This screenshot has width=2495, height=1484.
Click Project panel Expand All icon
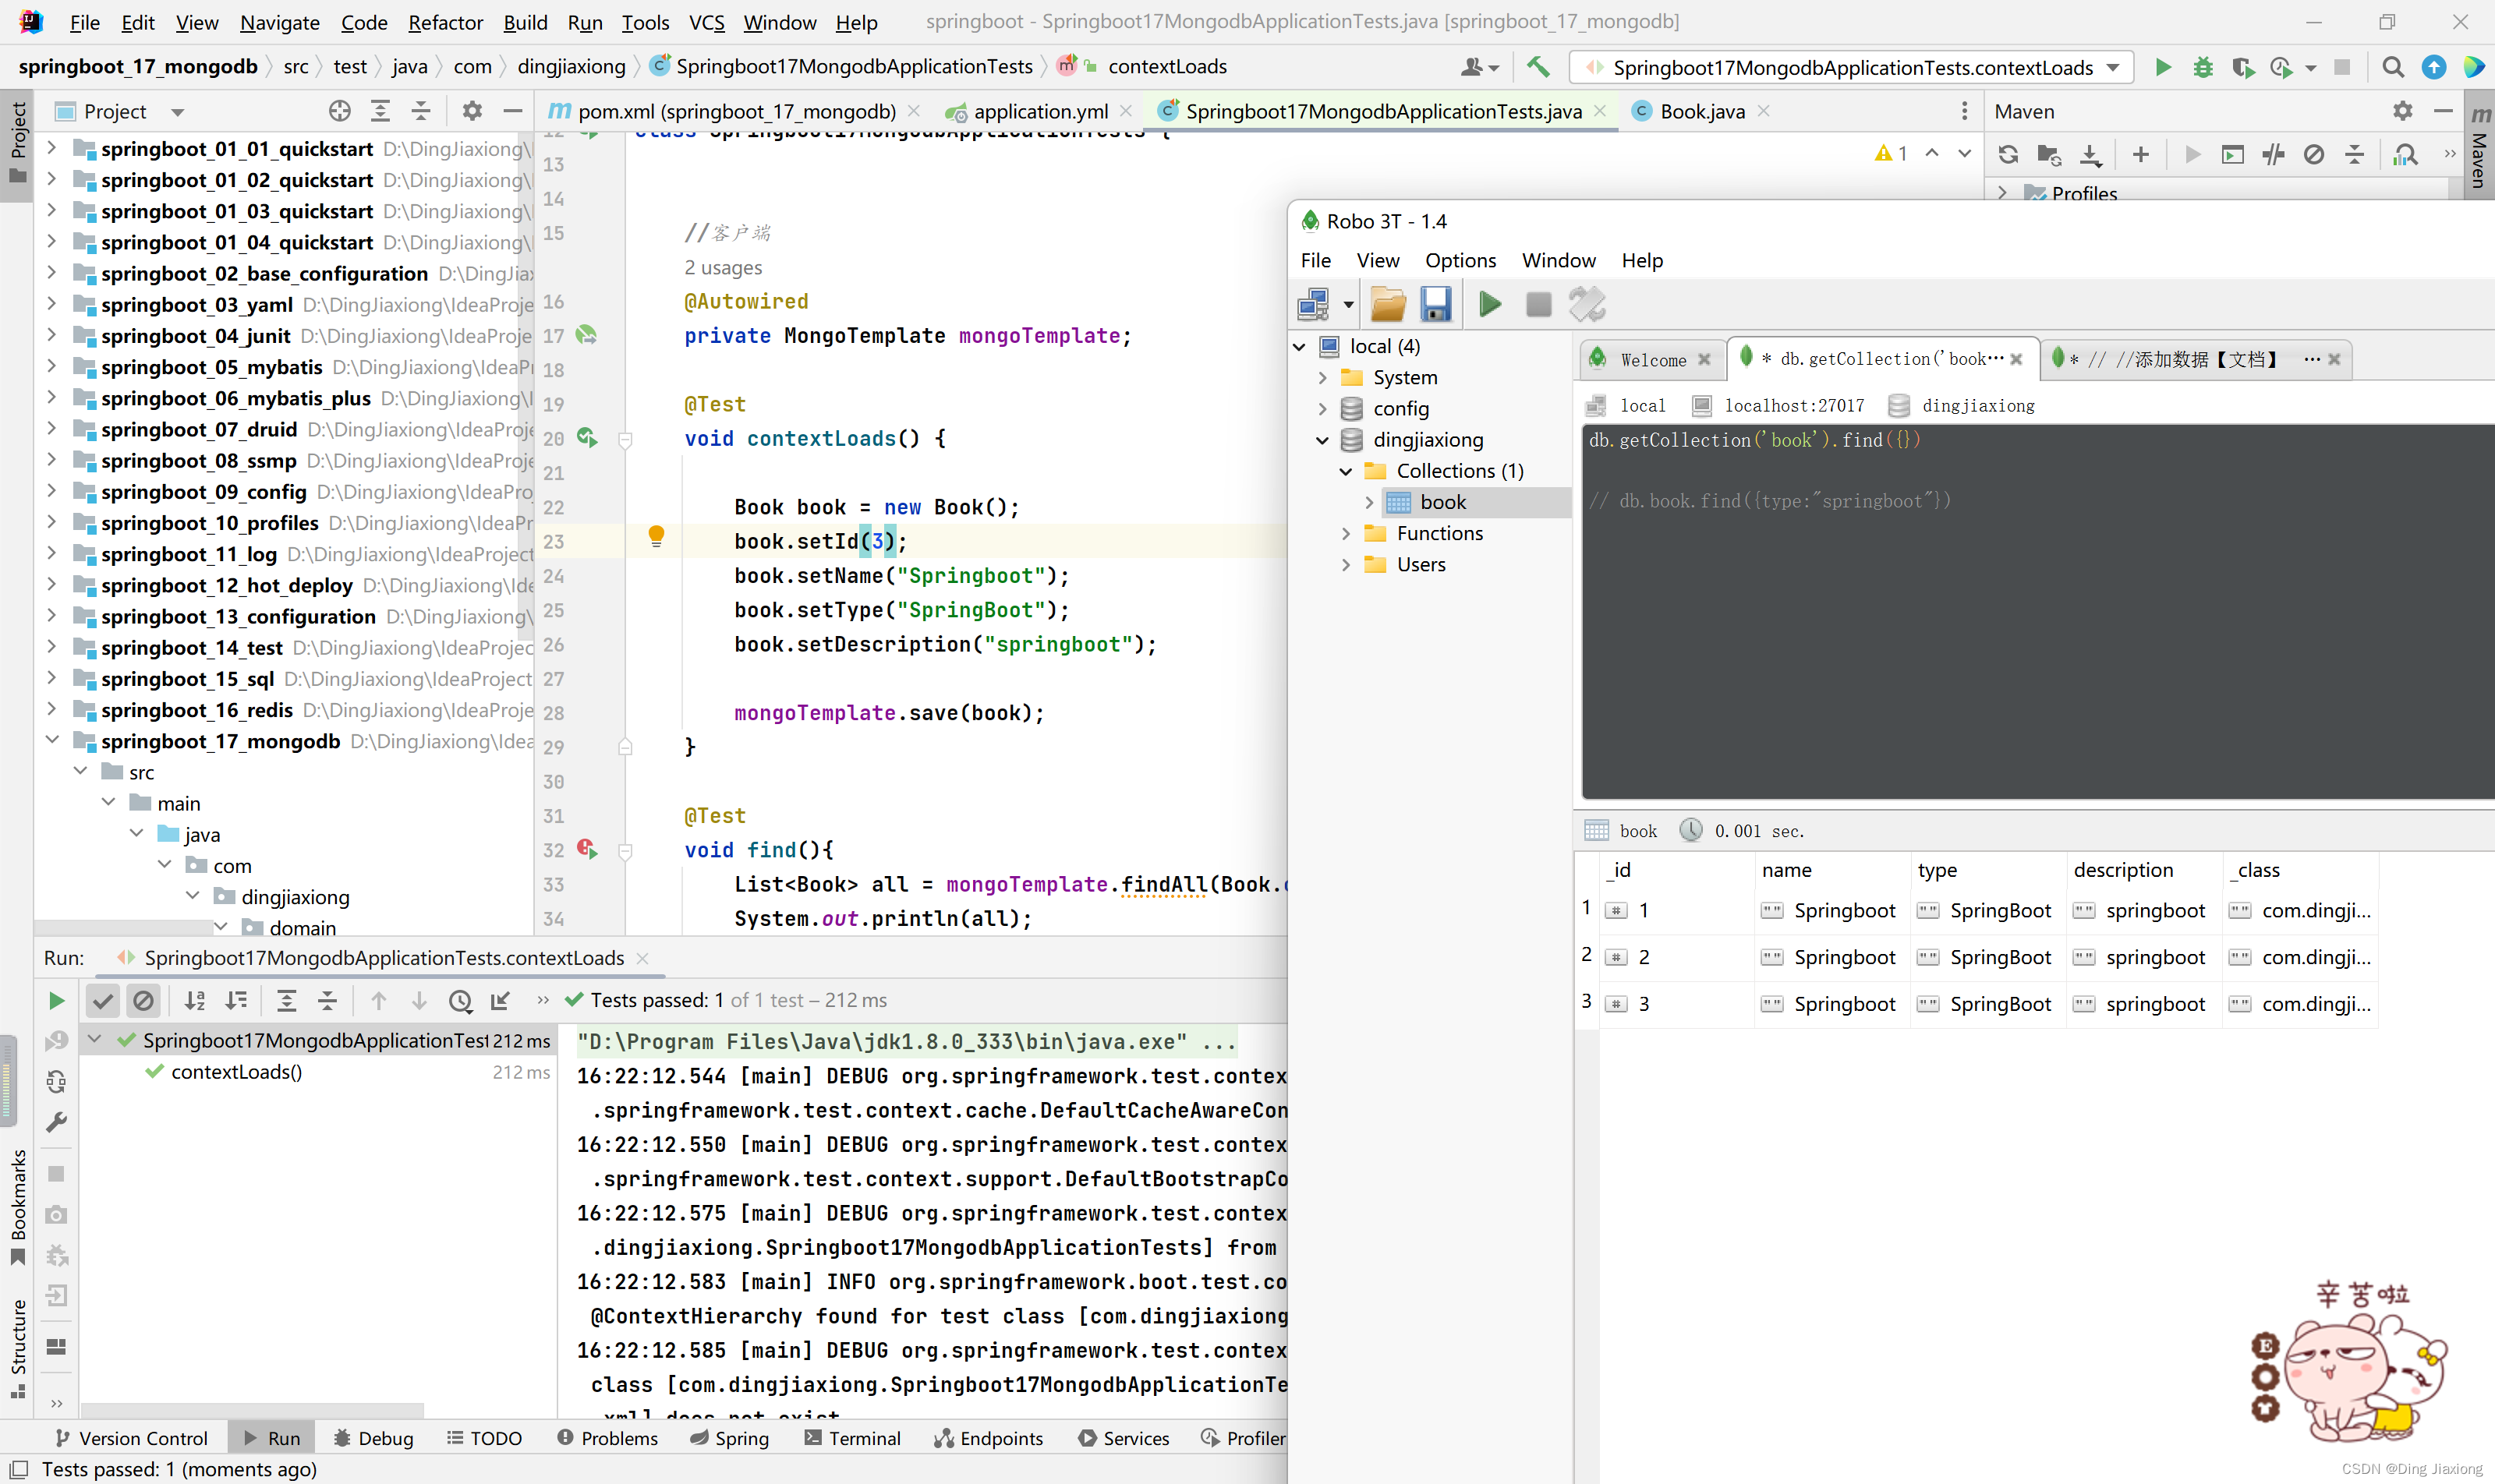(x=380, y=111)
